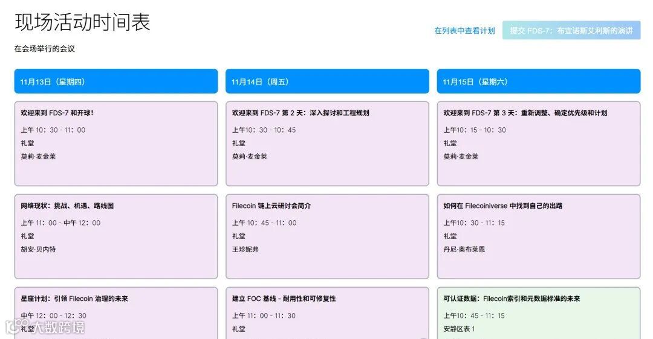Open 如何在 Filecoinverse 中找到自己的出路 card
The height and width of the screenshot is (339, 653).
pos(539,236)
